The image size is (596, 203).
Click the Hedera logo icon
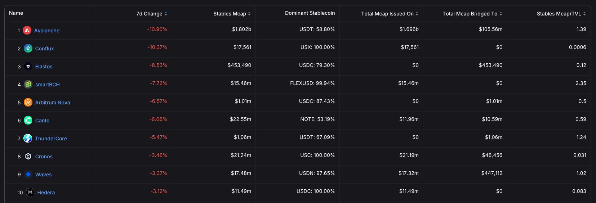point(30,192)
